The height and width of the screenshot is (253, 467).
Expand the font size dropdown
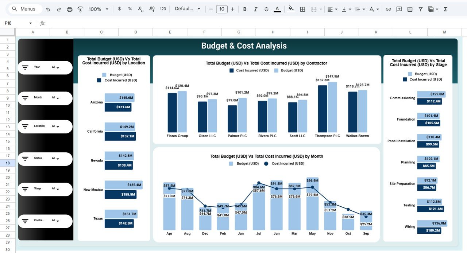[x=222, y=9]
